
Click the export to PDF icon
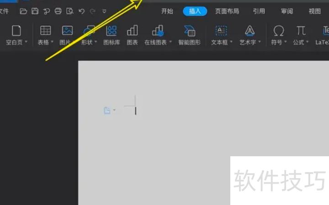click(46, 11)
